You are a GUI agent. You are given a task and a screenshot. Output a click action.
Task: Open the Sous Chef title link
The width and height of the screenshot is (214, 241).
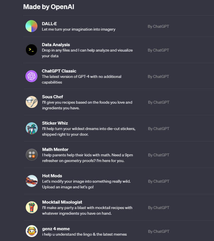(52, 97)
